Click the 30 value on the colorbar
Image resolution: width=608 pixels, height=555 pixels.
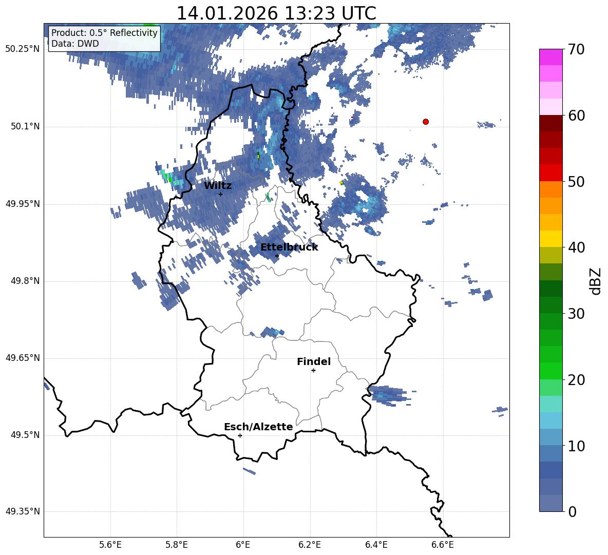(576, 314)
